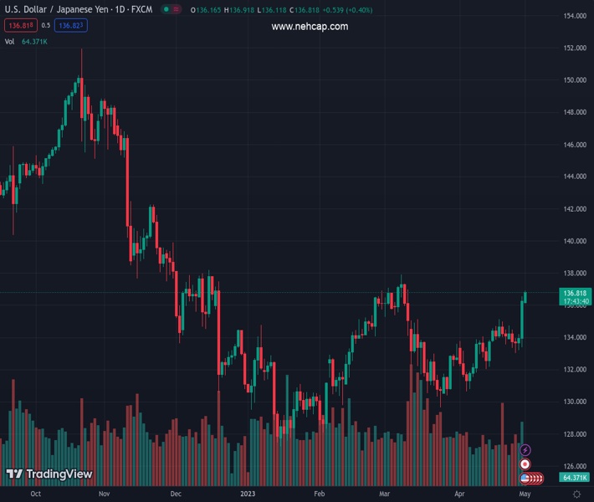Click the TradingView logo
The height and width of the screenshot is (502, 594).
click(x=49, y=474)
